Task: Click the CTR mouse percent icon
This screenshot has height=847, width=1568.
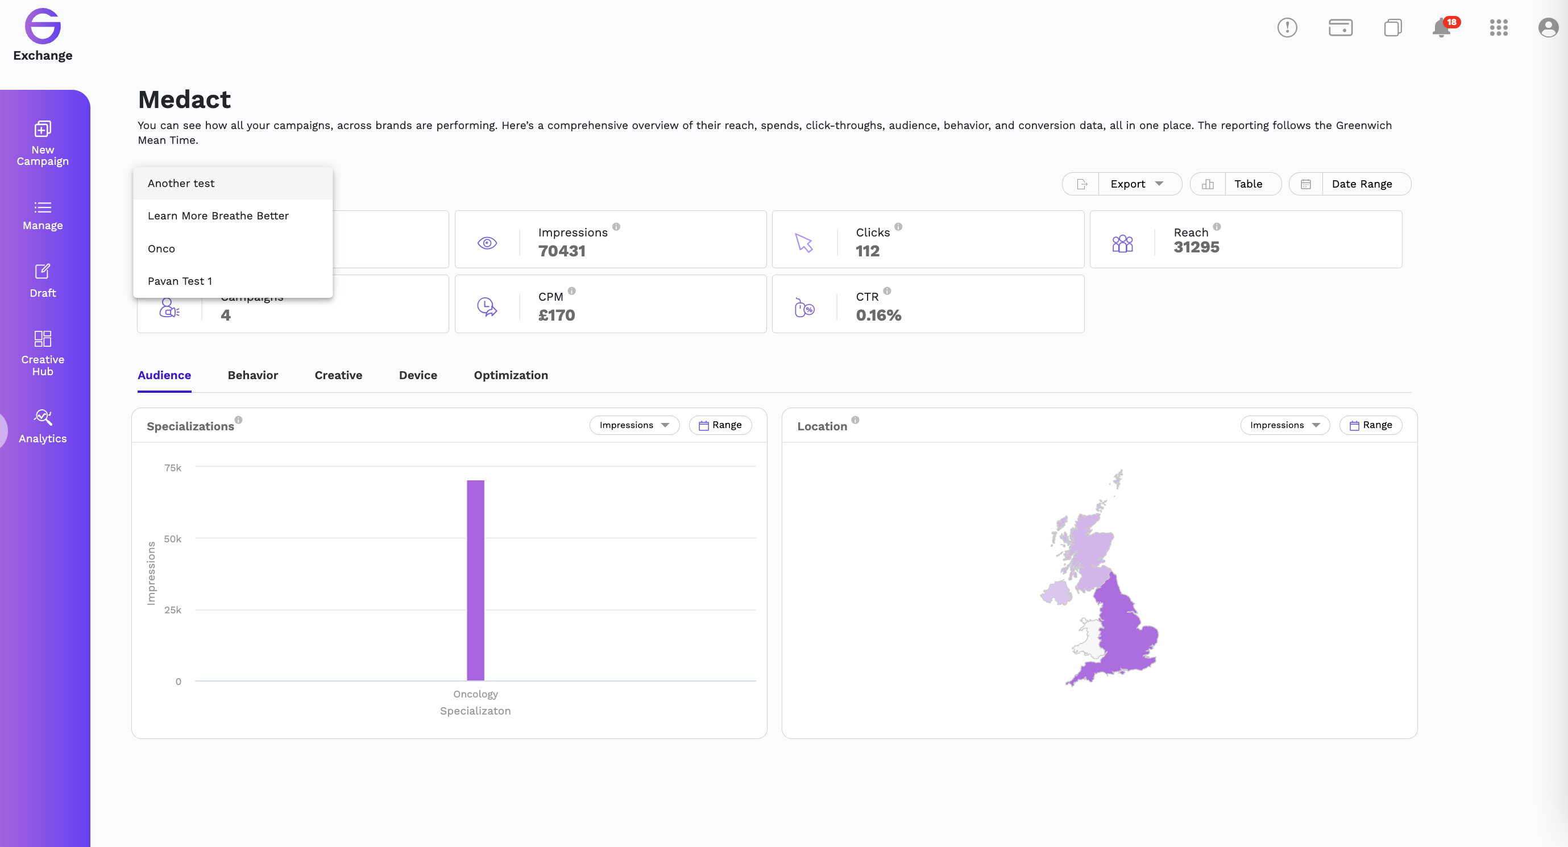Action: point(804,308)
